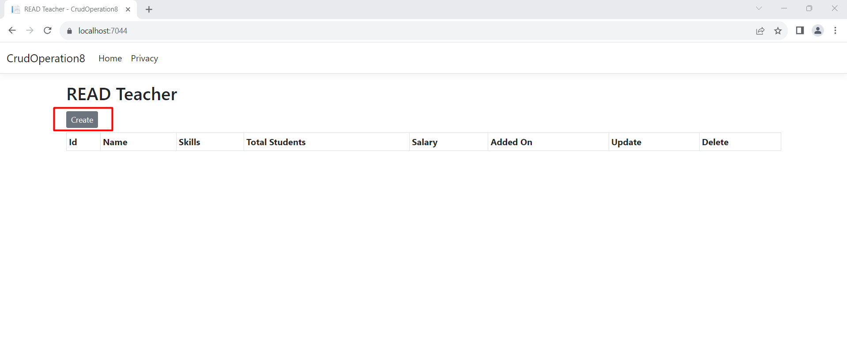
Task: Click the Delete column header
Action: (740, 142)
